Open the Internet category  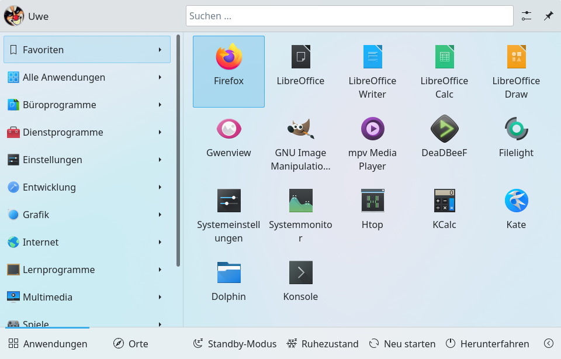[87, 242]
